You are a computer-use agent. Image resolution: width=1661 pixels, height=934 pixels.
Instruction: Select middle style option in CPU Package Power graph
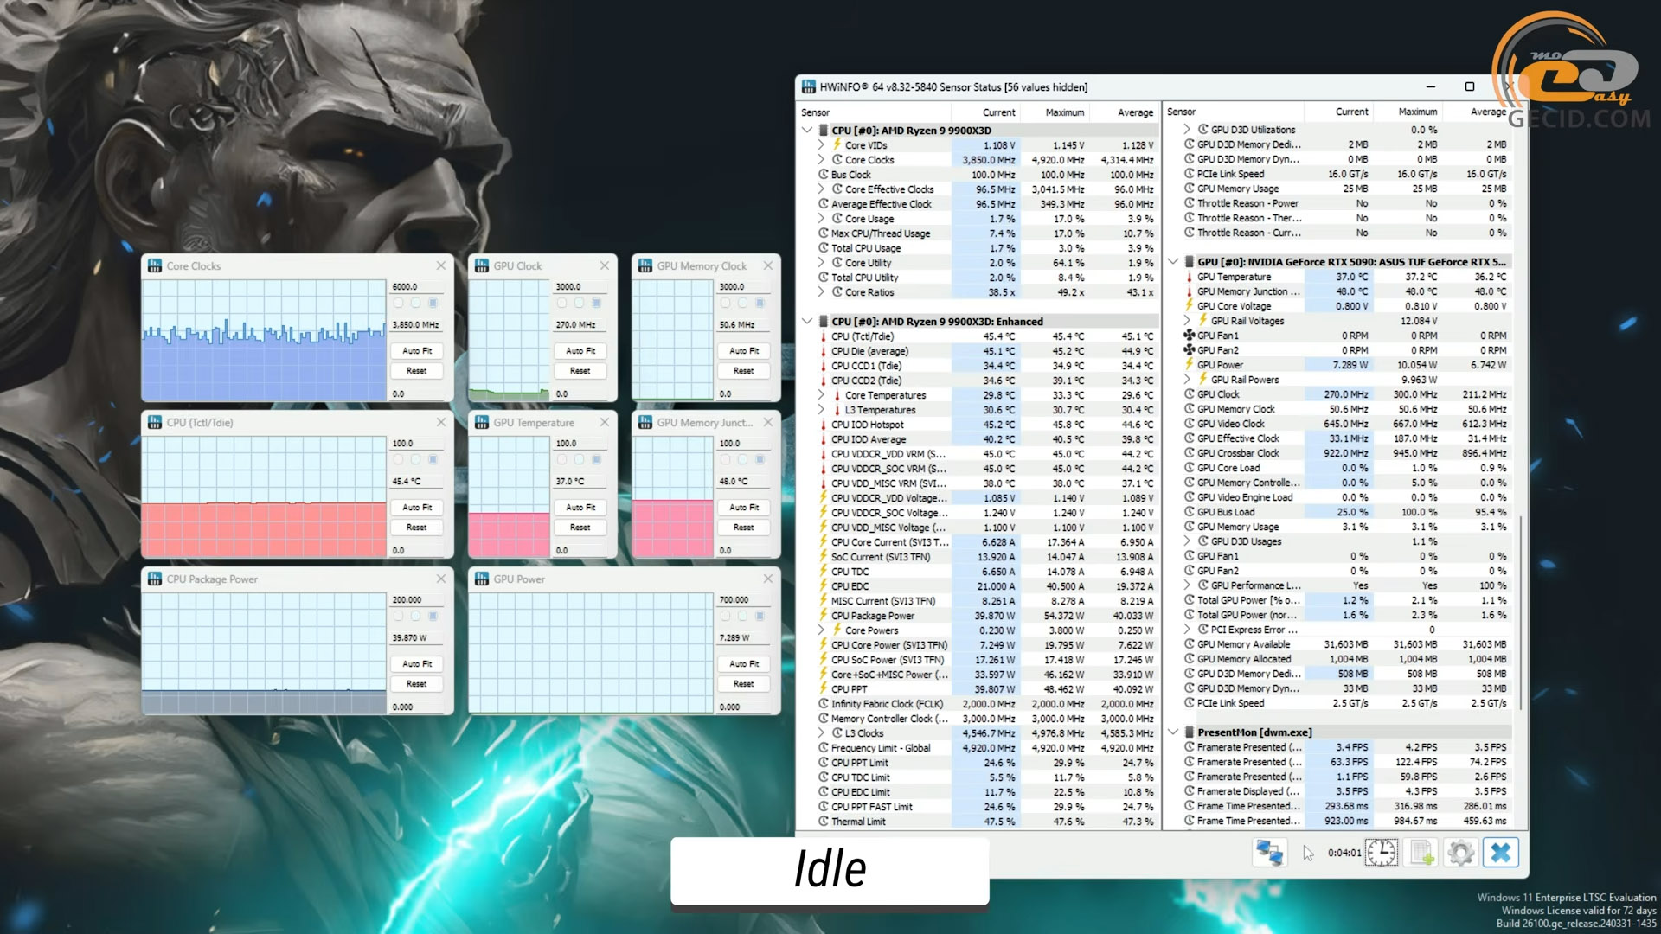click(415, 617)
